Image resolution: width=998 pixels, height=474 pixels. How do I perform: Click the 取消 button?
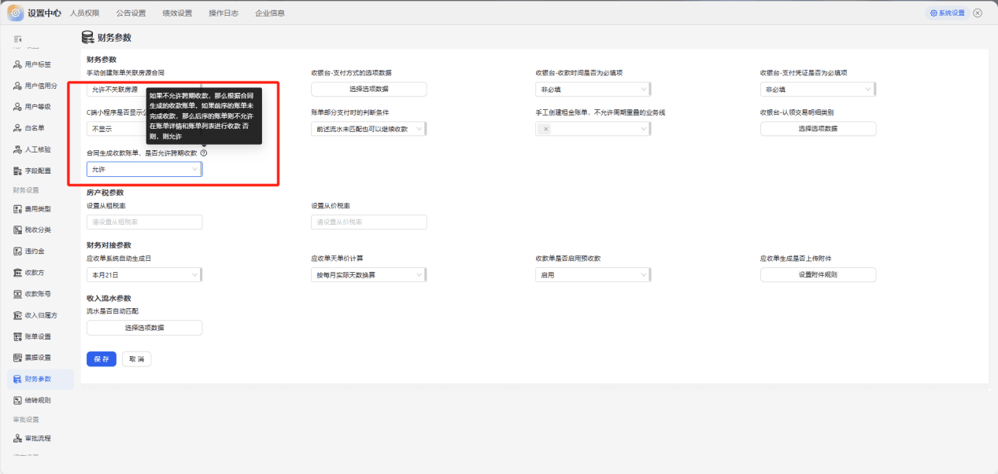click(x=137, y=358)
